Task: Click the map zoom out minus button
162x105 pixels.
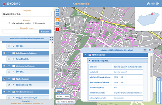Action: [57, 14]
